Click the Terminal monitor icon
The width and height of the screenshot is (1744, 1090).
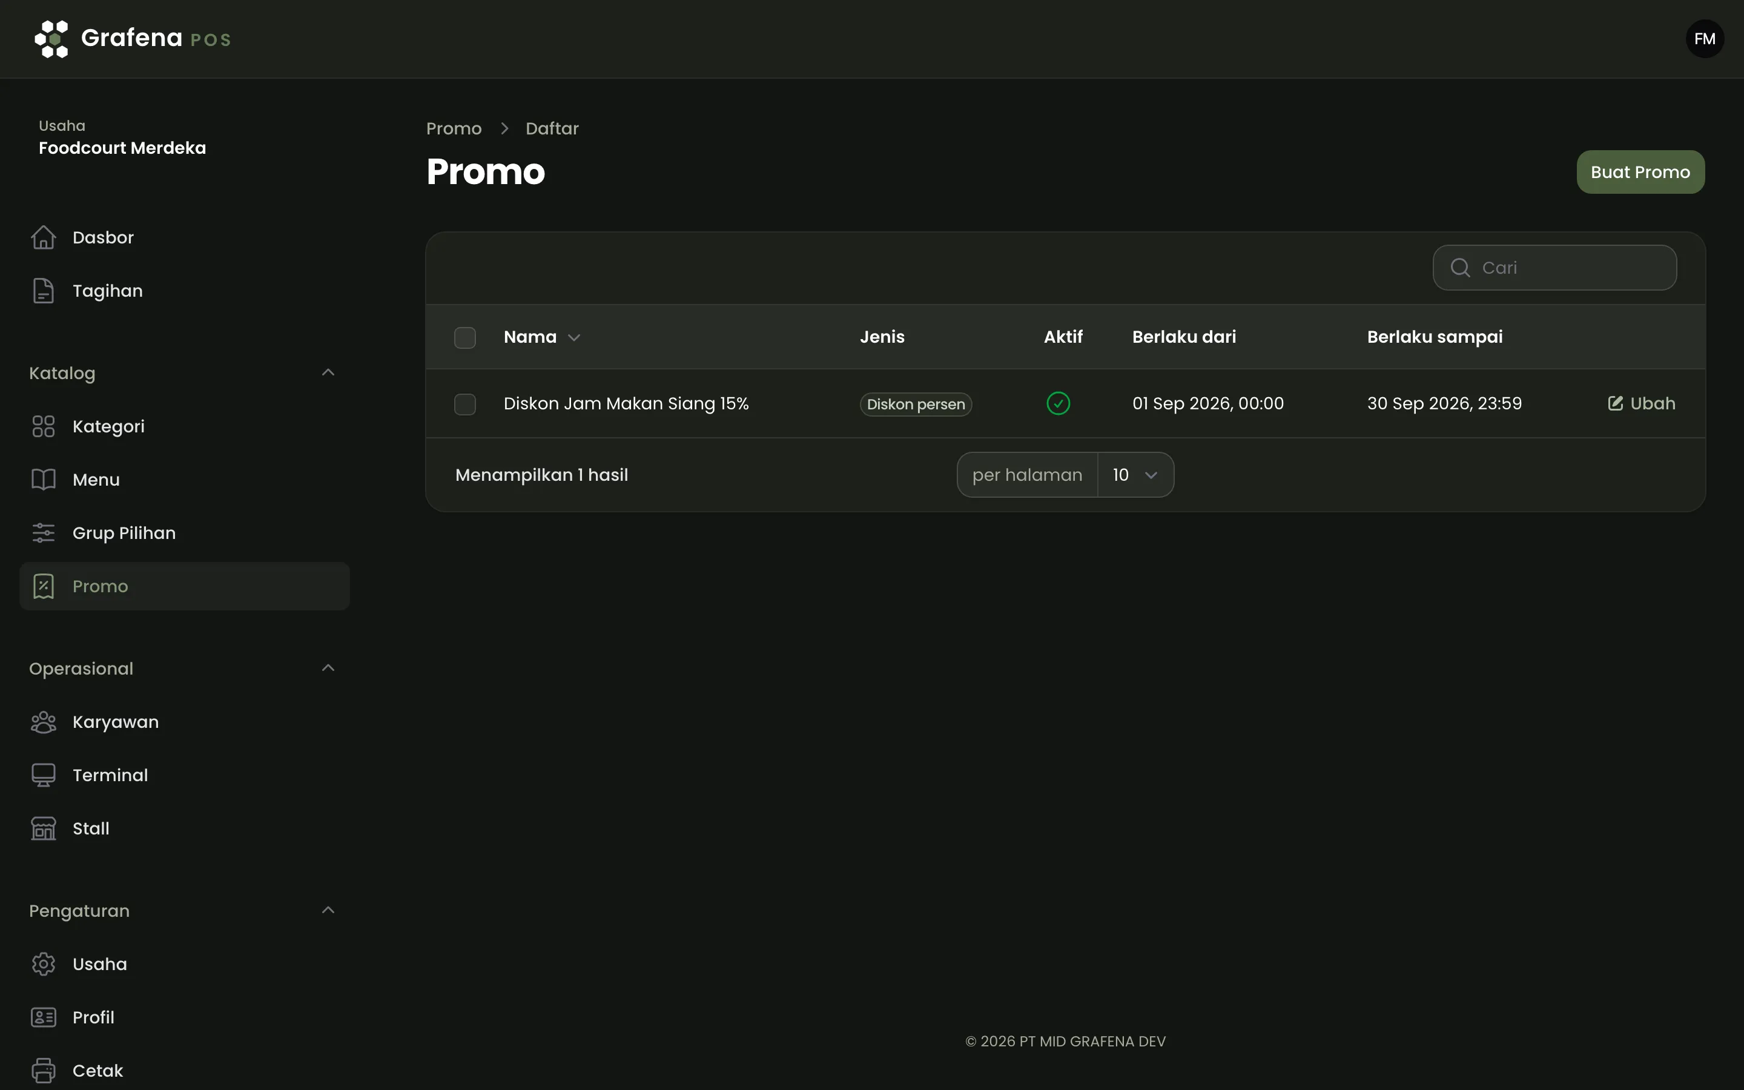(43, 775)
